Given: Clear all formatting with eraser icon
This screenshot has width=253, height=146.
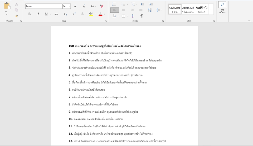Looking at the screenshot, I should tap(102, 6).
